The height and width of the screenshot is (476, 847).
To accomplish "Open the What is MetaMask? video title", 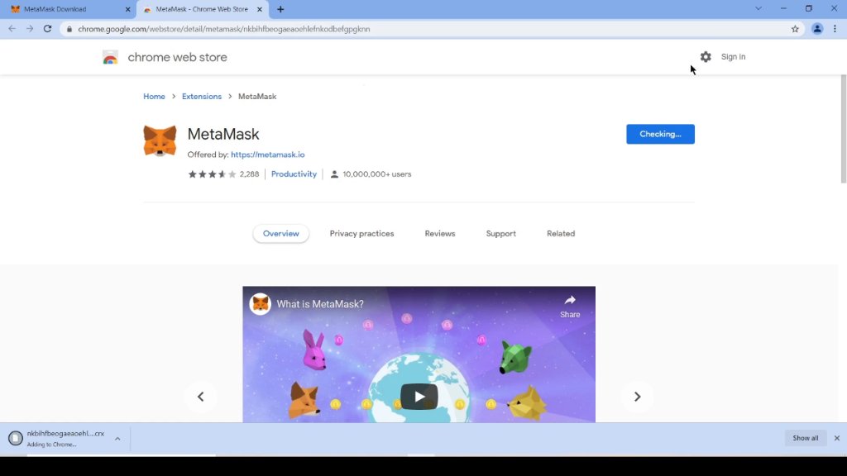I will click(320, 304).
